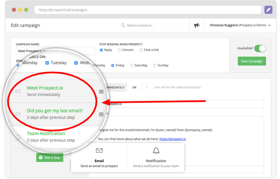Click the Edit campaign heading
This screenshot has width=280, height=179.
[x=25, y=25]
